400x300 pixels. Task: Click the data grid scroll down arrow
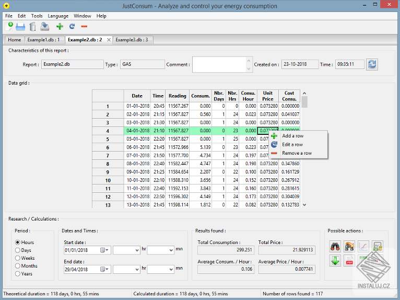(x=304, y=205)
